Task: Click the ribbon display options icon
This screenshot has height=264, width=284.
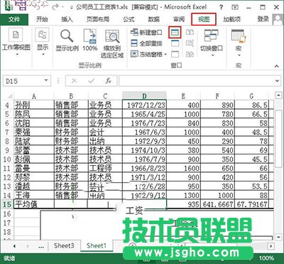Action: [235, 7]
